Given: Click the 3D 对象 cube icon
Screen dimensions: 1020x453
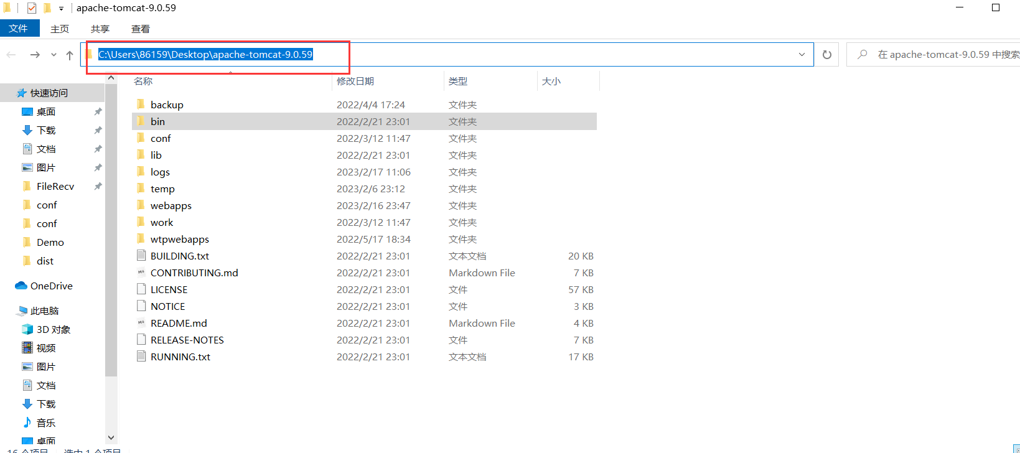Looking at the screenshot, I should (x=27, y=329).
